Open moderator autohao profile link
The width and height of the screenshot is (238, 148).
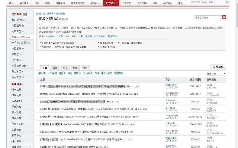pyautogui.click(x=50, y=36)
